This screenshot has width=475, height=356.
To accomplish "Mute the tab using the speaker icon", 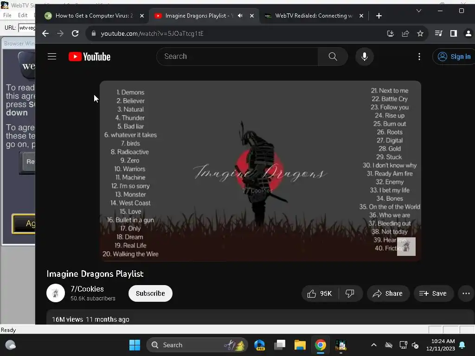I will coord(240,16).
